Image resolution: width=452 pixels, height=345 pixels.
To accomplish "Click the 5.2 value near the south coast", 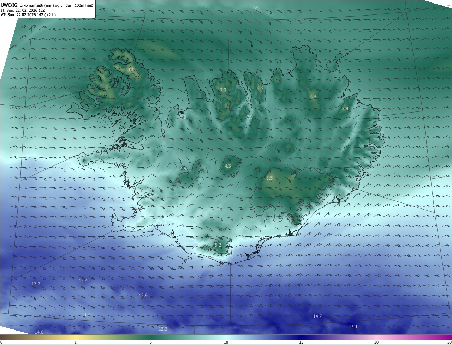I will tap(218, 245).
